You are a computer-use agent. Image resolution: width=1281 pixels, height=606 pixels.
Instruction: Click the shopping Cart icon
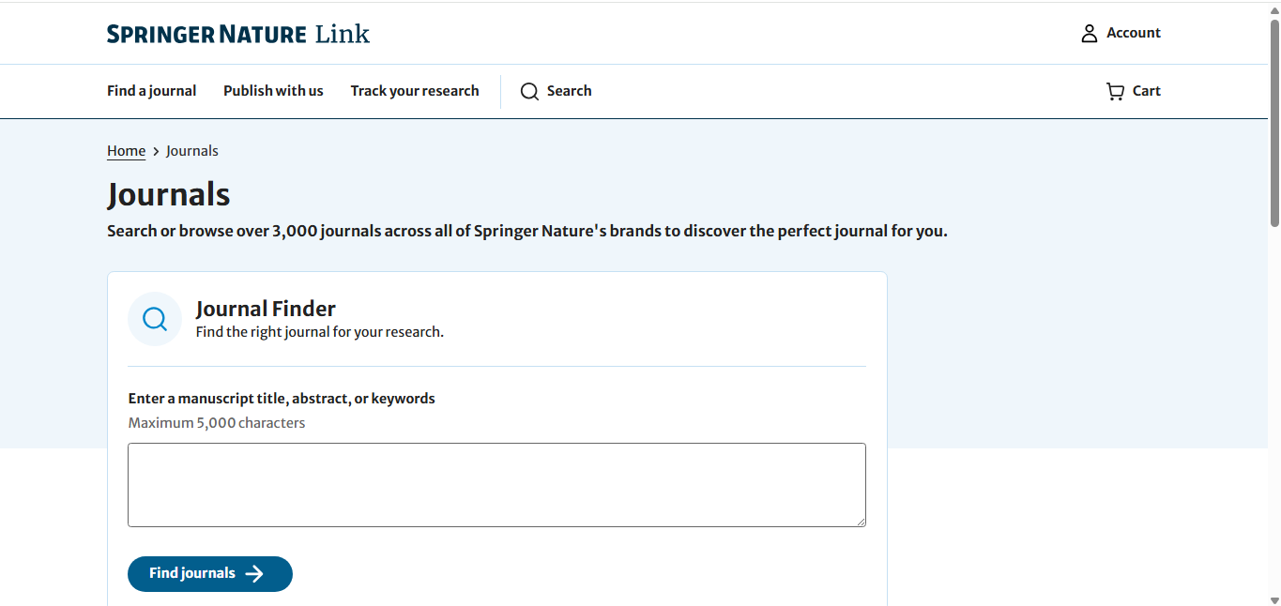1115,91
